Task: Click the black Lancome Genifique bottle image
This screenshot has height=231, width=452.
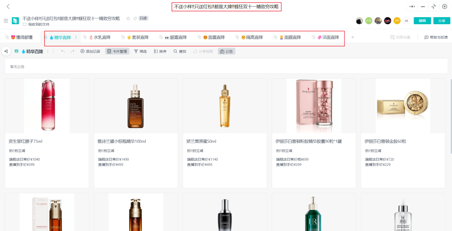Action: click(x=225, y=215)
